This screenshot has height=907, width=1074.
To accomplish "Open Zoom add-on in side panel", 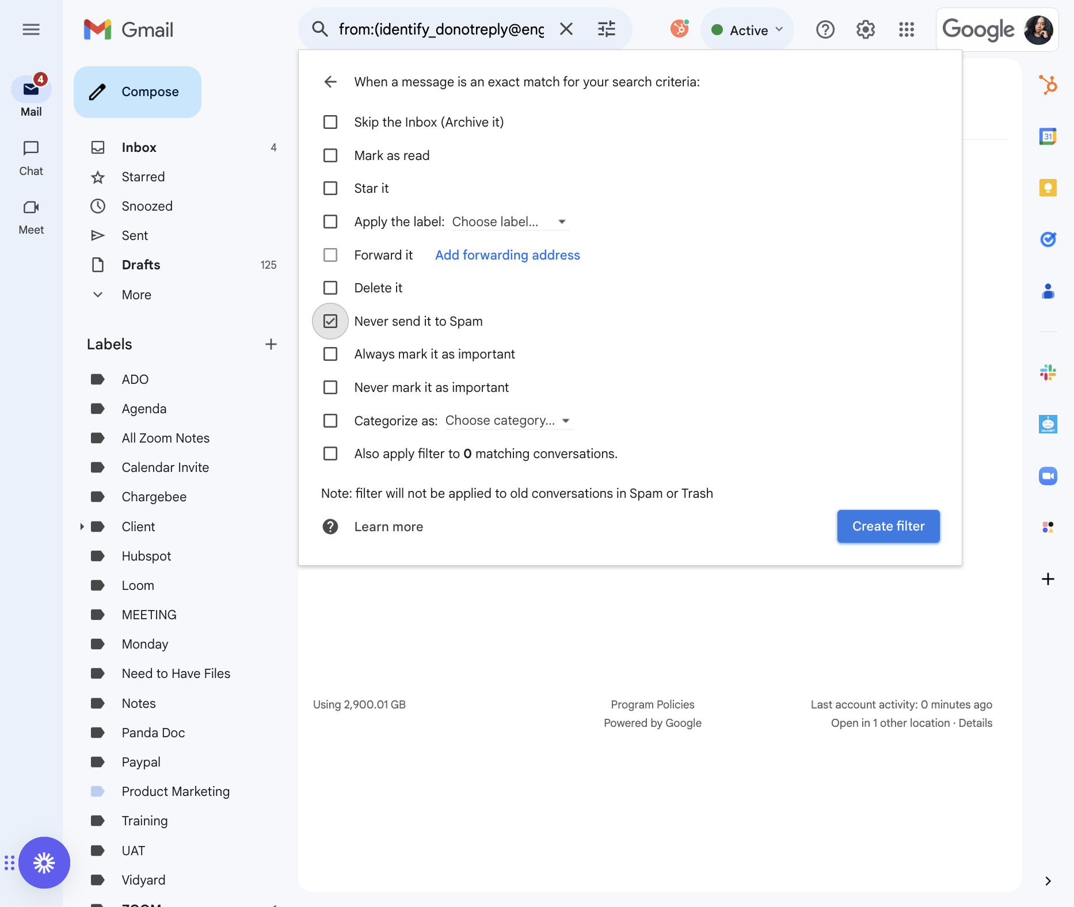I will [x=1048, y=476].
